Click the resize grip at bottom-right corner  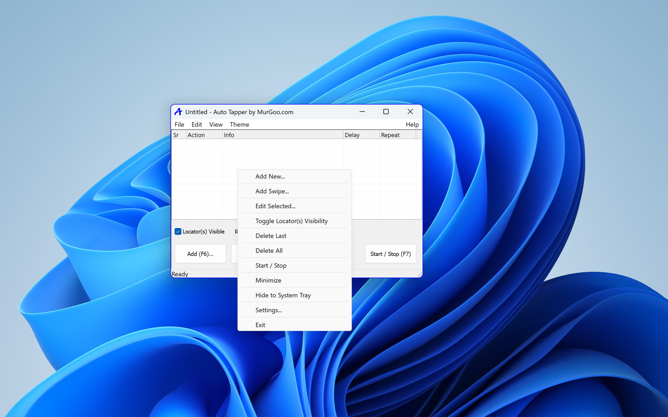tap(419, 274)
